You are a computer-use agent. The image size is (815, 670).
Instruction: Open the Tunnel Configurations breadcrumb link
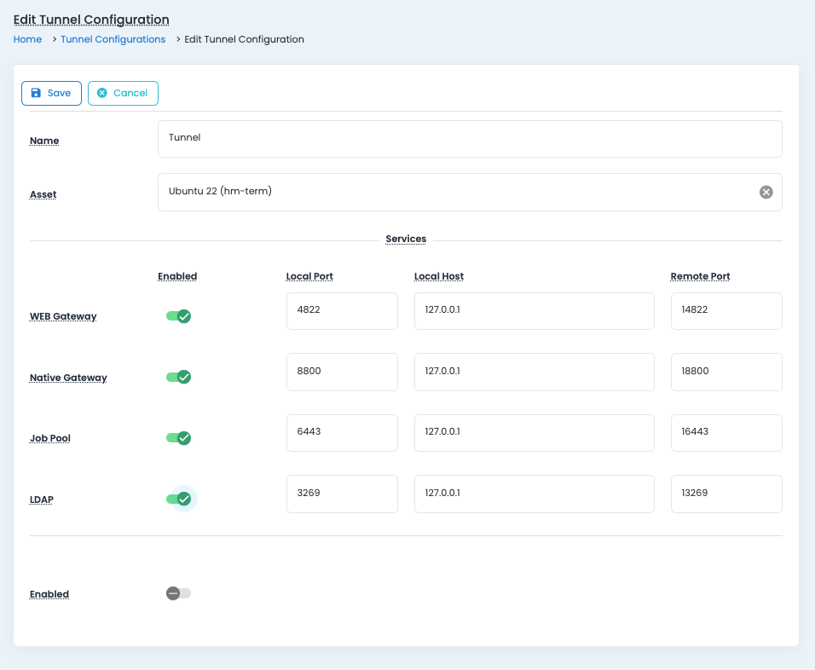click(x=113, y=39)
